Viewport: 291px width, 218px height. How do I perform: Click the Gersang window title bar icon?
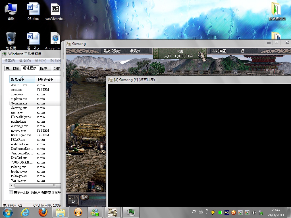click(68, 44)
